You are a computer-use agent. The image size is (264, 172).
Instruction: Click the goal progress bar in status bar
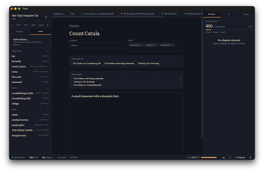click(209, 157)
